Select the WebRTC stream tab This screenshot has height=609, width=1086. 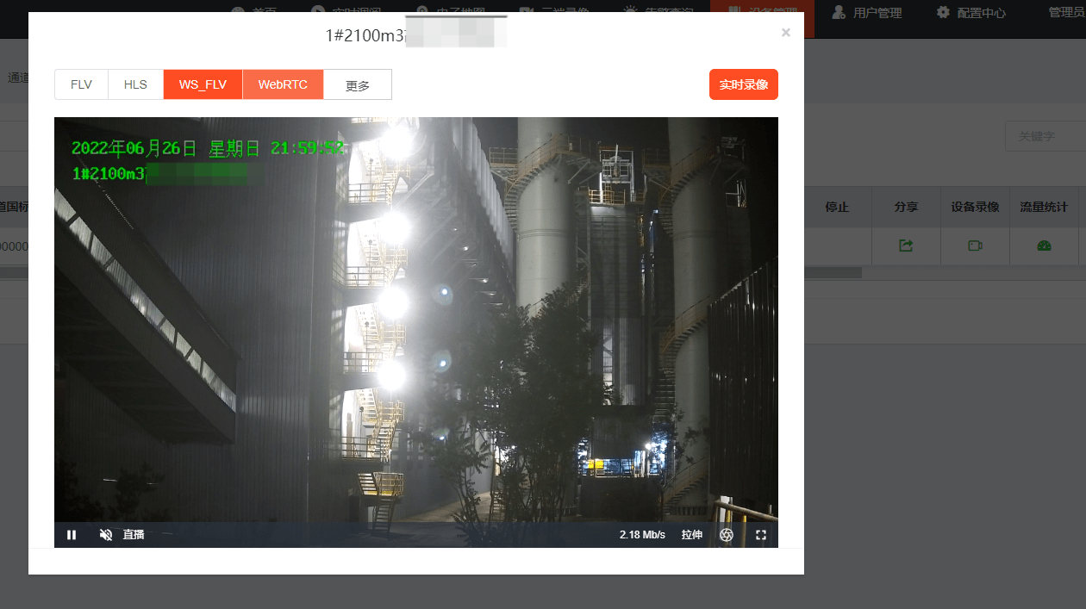tap(283, 84)
